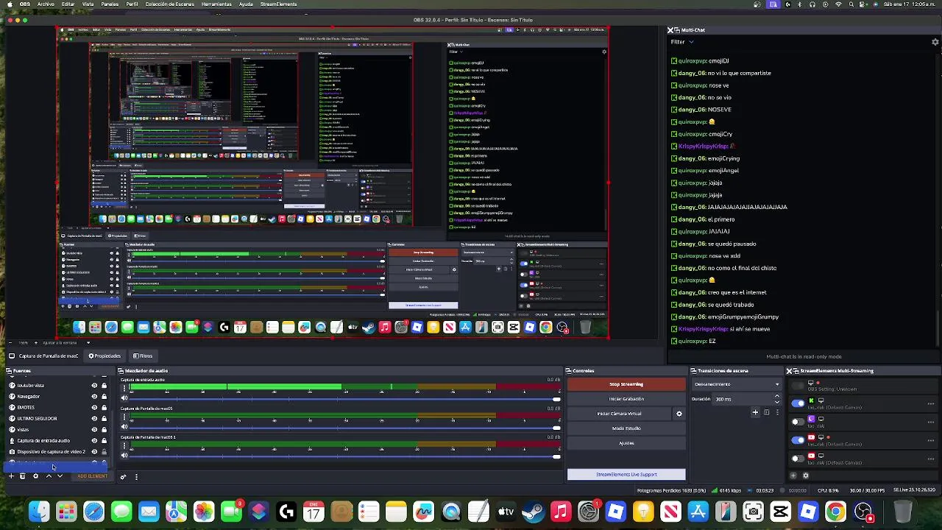Viewport: 942px width, 530px height.
Task: Open the Desvanecimiento transition dropdown
Action: 737,384
